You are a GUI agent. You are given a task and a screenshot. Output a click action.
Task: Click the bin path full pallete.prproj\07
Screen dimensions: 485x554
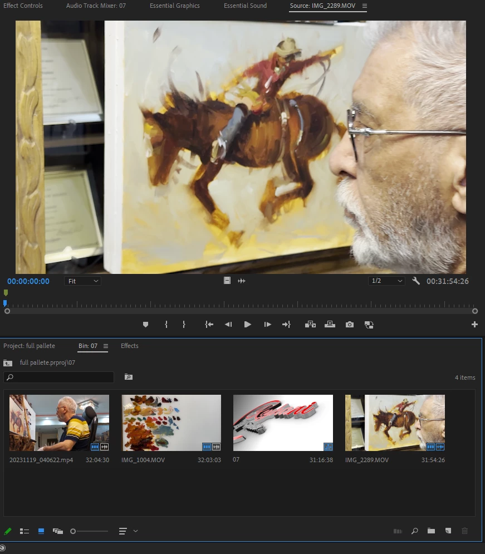coord(47,362)
